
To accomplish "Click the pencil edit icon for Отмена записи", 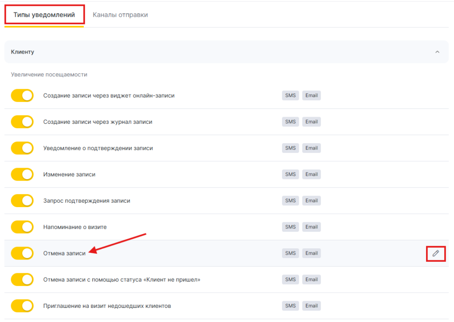I will [x=435, y=253].
